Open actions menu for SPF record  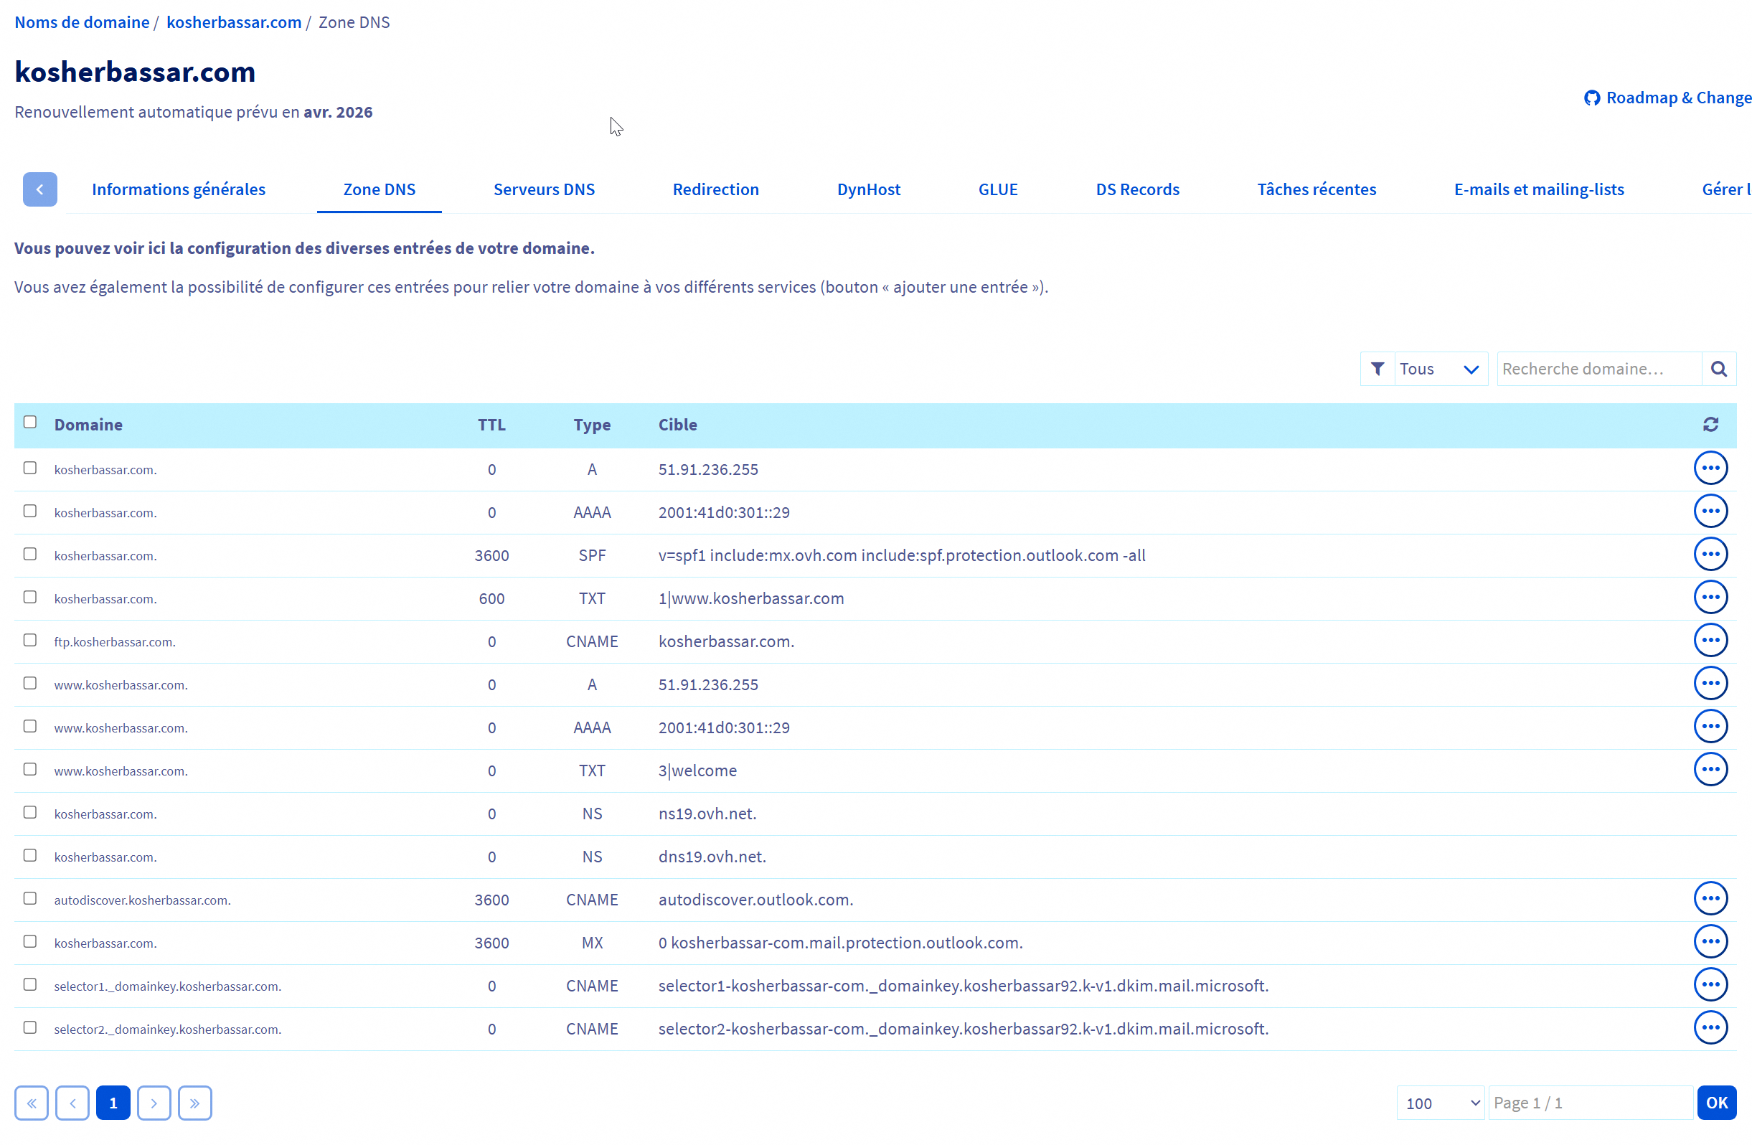1710,555
